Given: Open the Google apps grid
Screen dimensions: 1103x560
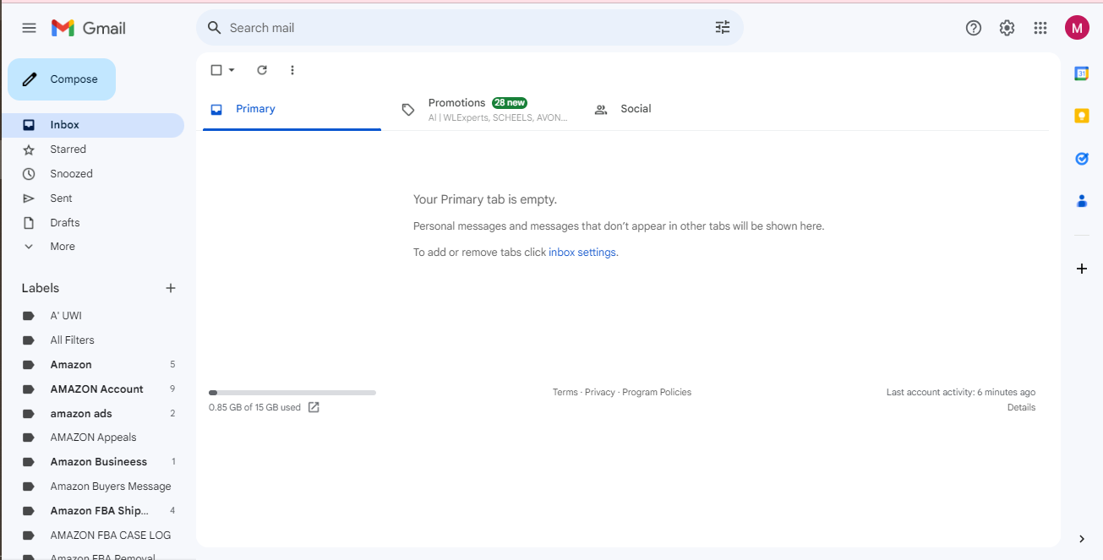Looking at the screenshot, I should tap(1040, 28).
